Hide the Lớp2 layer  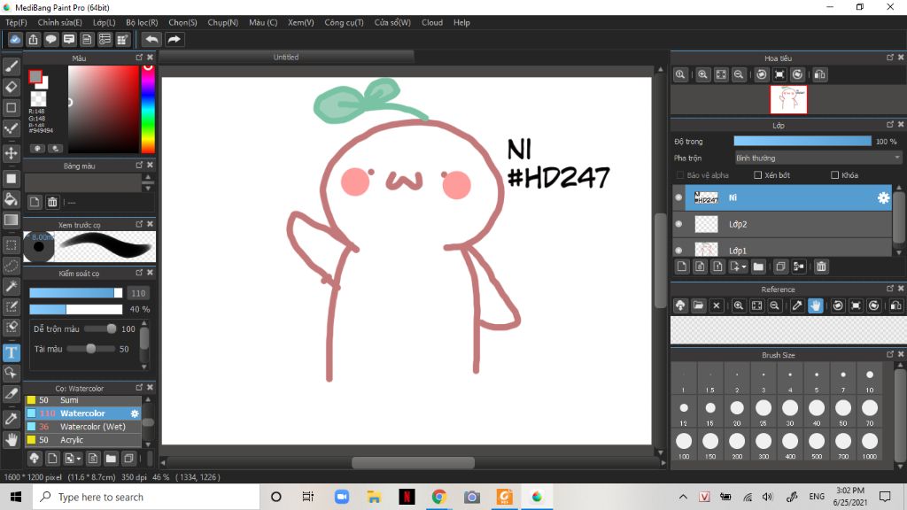678,224
